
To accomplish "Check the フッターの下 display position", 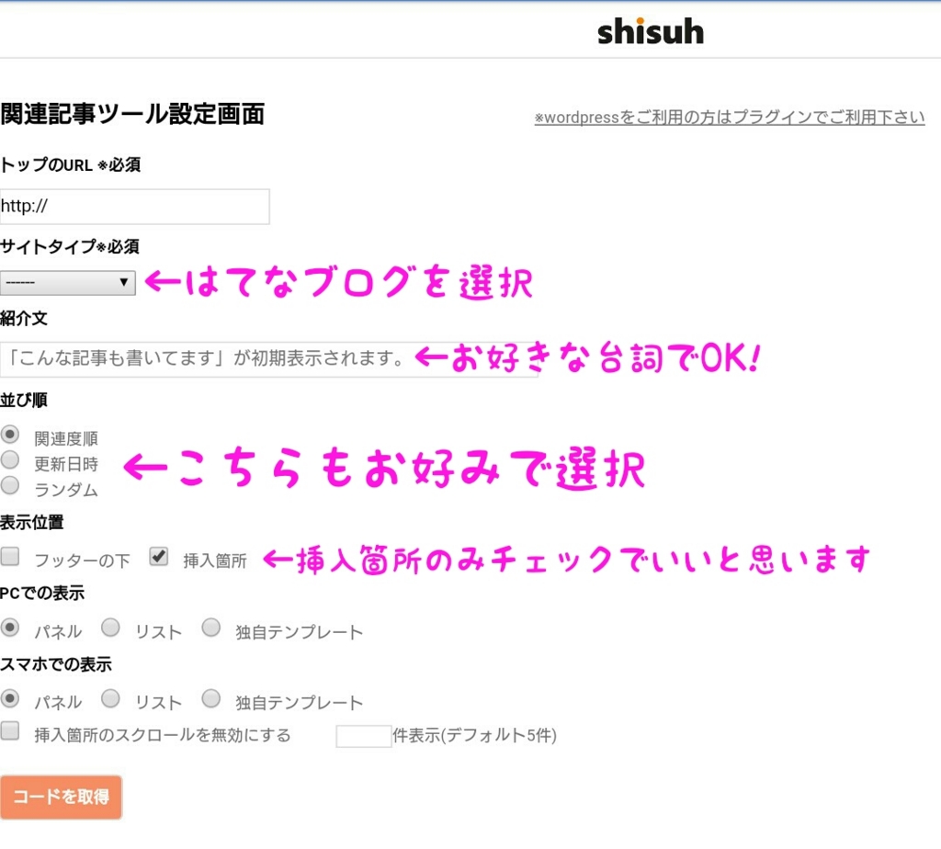I will (10, 556).
